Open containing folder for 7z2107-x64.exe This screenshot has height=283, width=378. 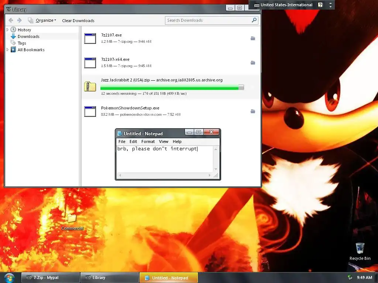(252, 63)
